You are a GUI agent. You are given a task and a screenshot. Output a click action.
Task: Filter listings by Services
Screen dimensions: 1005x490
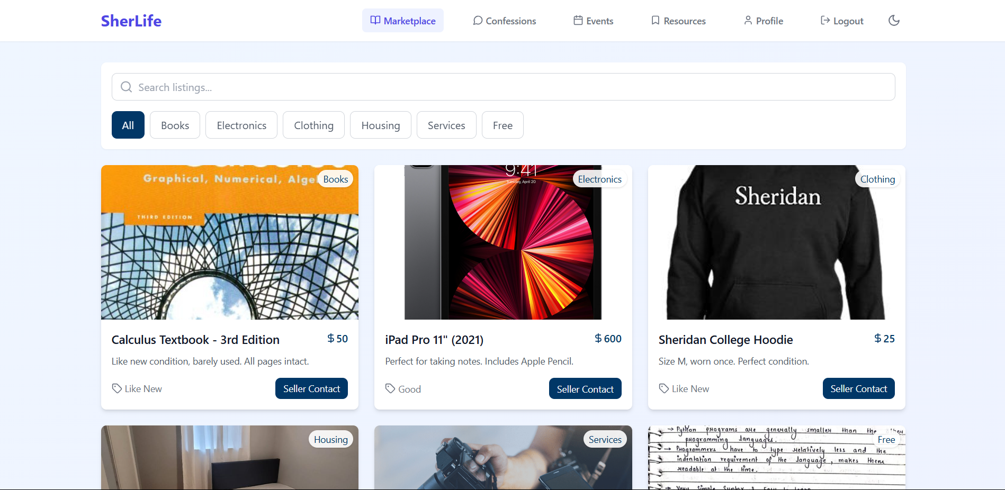coord(446,125)
